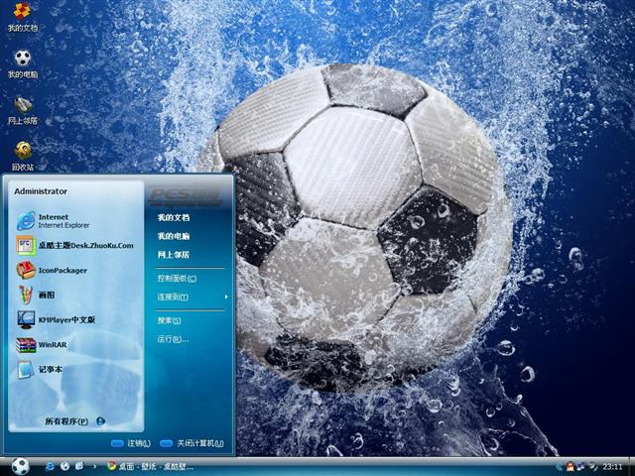This screenshot has height=476, width=635.
Task: Select 网上邻居 in start menu right pane
Action: (174, 255)
